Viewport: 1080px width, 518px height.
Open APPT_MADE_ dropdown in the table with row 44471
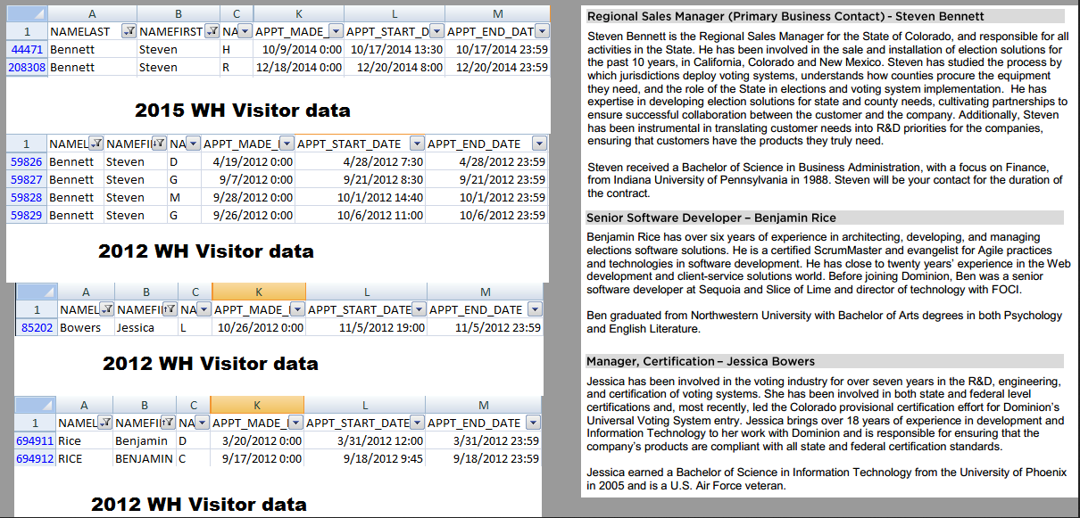tap(336, 31)
